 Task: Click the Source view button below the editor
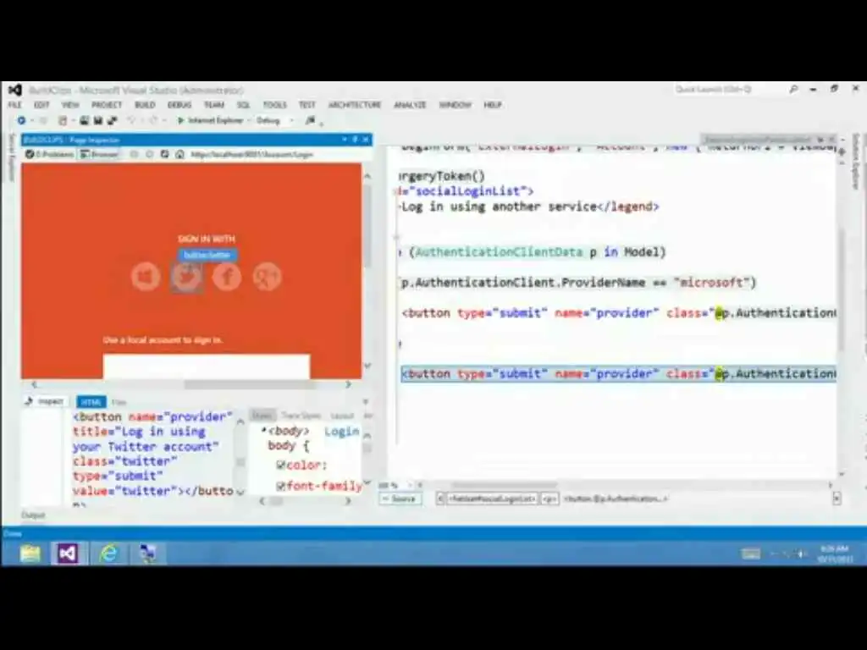click(x=400, y=499)
